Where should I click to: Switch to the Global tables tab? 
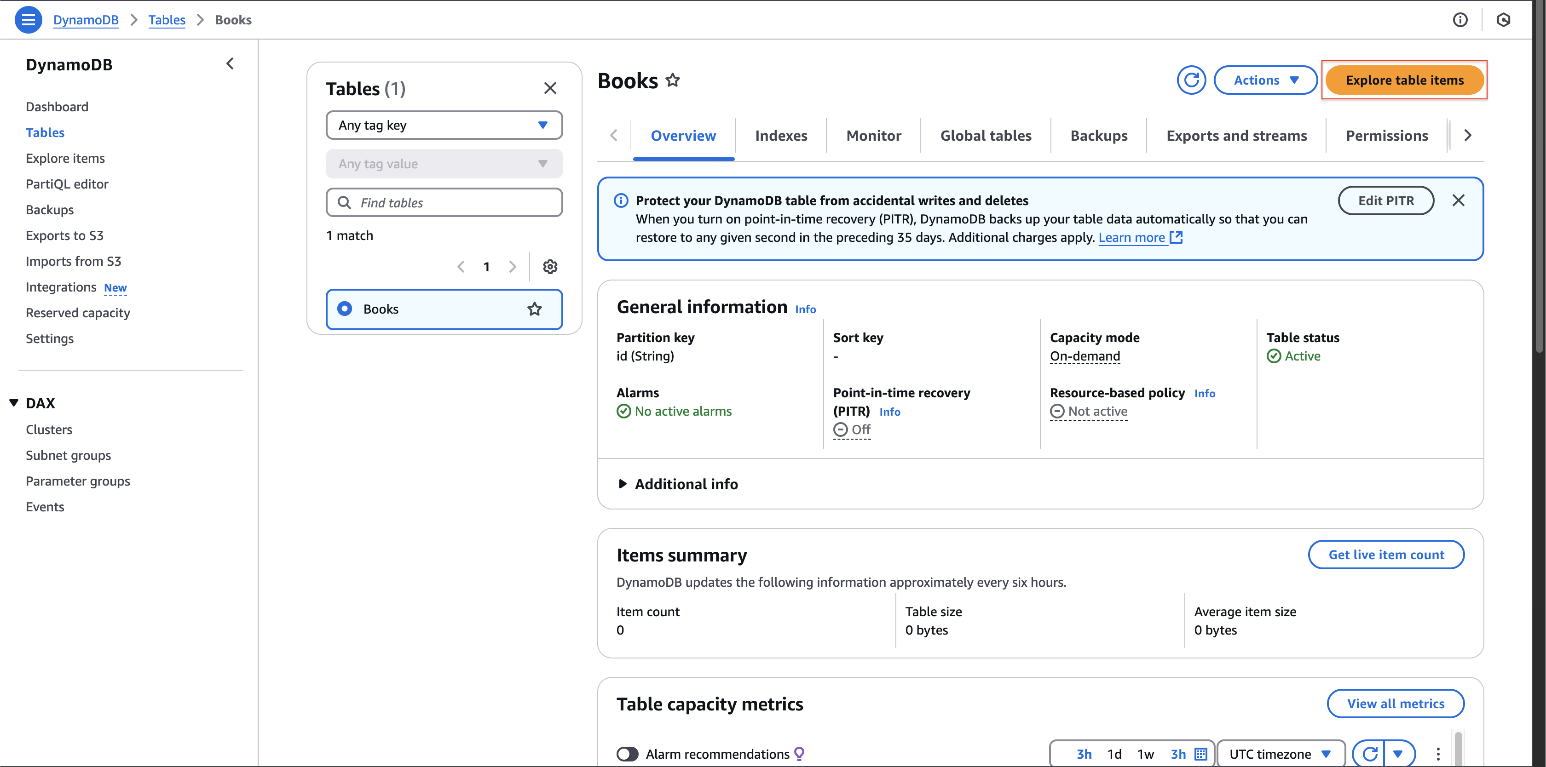click(x=986, y=136)
